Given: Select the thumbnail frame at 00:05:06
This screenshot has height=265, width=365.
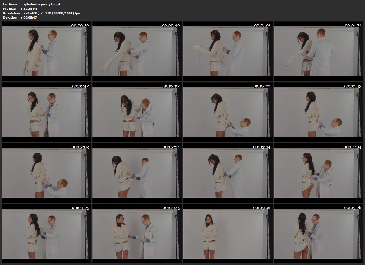Looking at the screenshot, I should (x=228, y=234).
